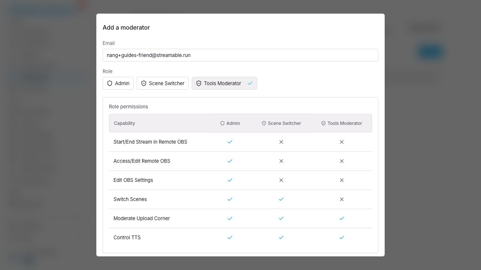Screen dimensions: 481x270
Task: Click the Scene Switcher X for Access/Edit Remote OBS
Action: coord(281,161)
